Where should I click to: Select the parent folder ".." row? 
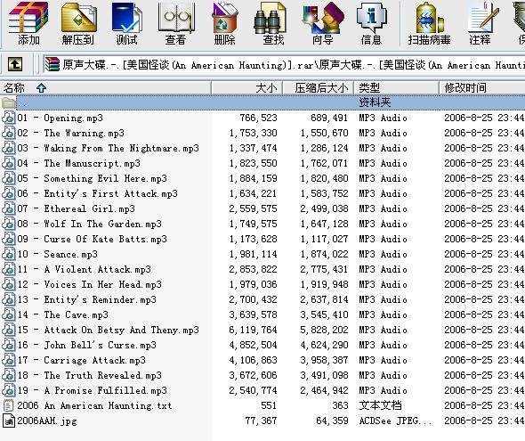(262, 102)
